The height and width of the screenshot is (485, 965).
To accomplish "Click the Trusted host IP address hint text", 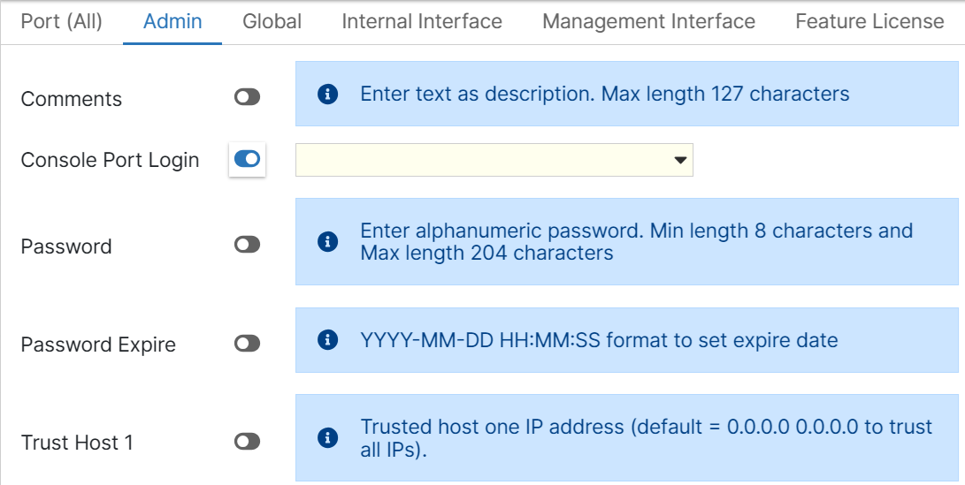I will 646,437.
